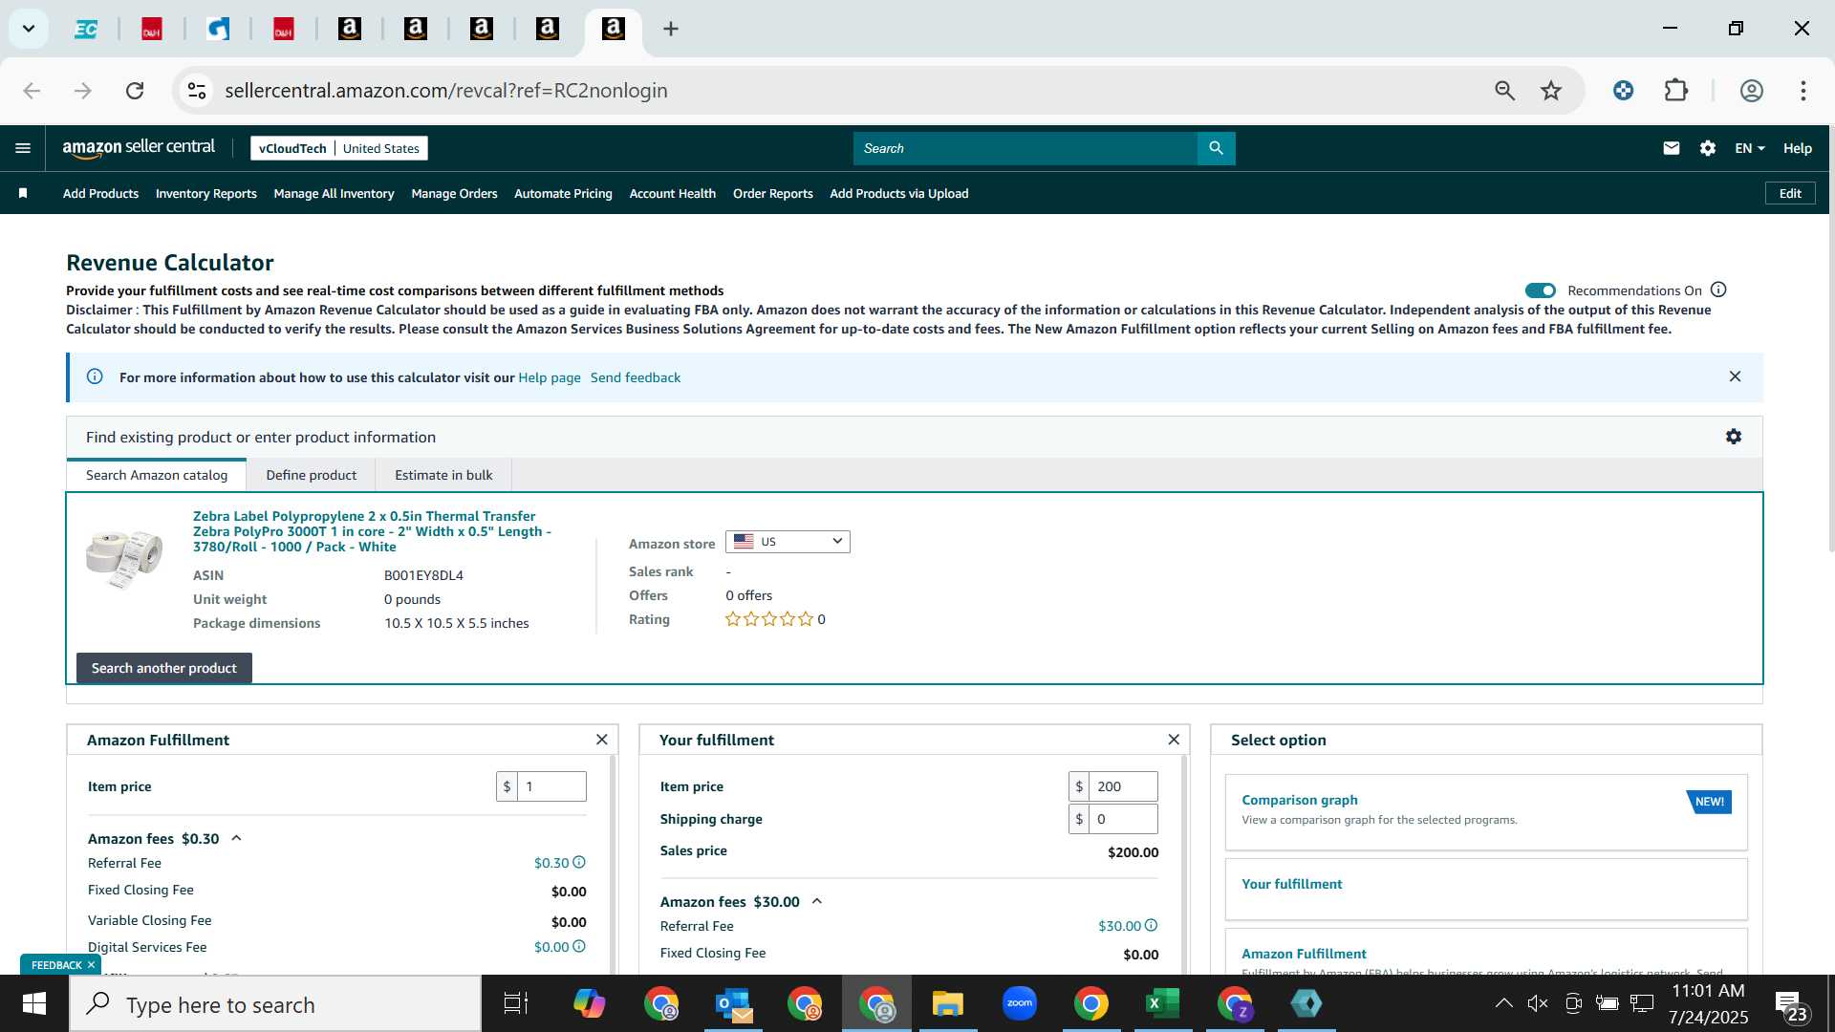Open Manage All Inventory menu item
This screenshot has width=1835, height=1032.
334,193
